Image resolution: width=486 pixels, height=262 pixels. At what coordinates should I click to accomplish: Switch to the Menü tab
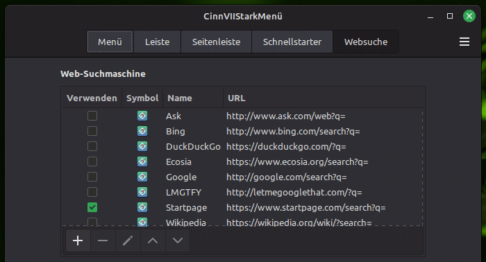point(110,42)
